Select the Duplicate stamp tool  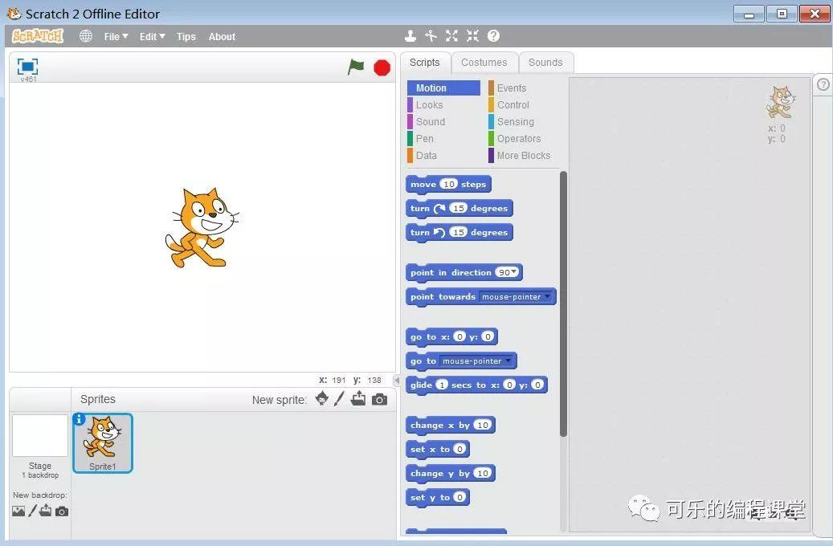pos(410,36)
